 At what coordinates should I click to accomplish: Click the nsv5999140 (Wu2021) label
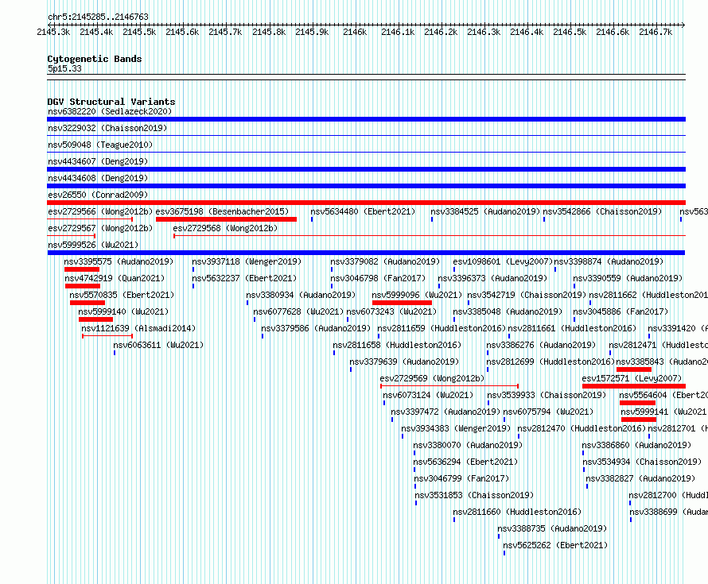(123, 311)
